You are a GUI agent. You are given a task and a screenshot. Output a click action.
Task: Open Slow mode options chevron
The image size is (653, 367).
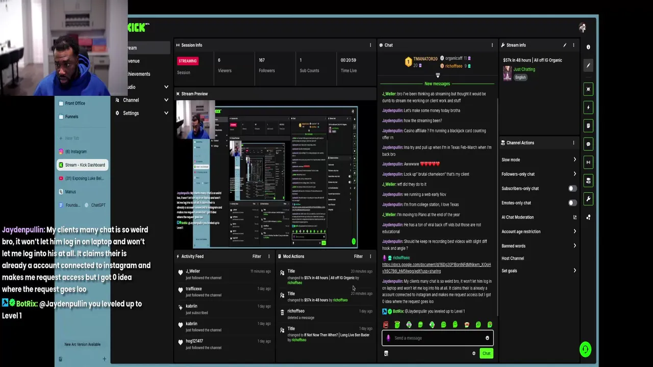(x=575, y=160)
